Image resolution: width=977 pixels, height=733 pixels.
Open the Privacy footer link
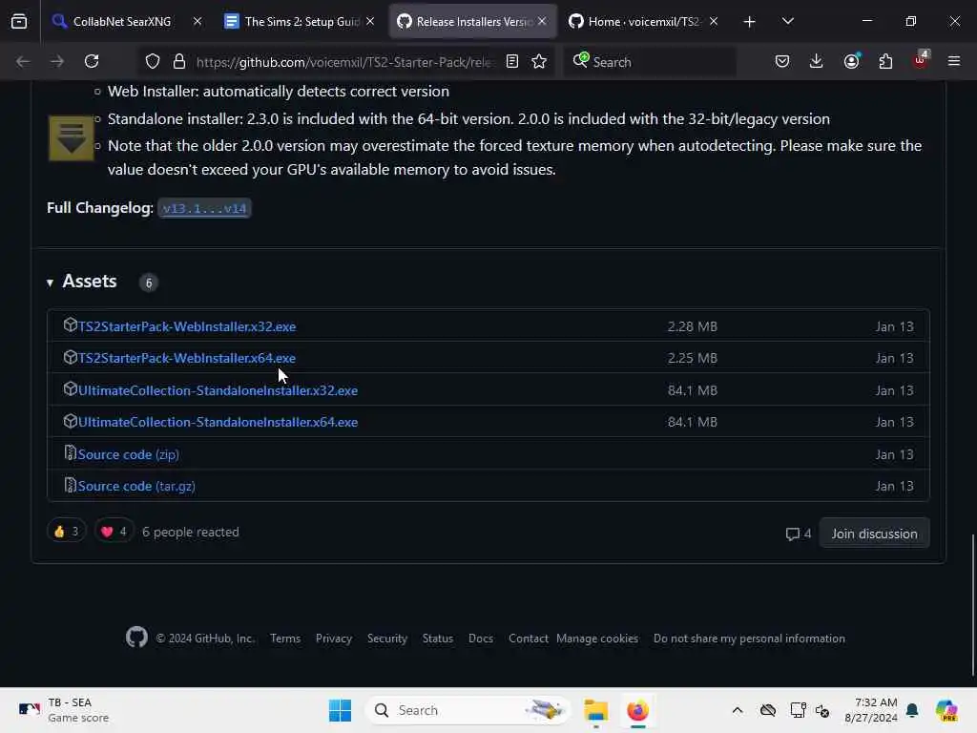point(333,639)
